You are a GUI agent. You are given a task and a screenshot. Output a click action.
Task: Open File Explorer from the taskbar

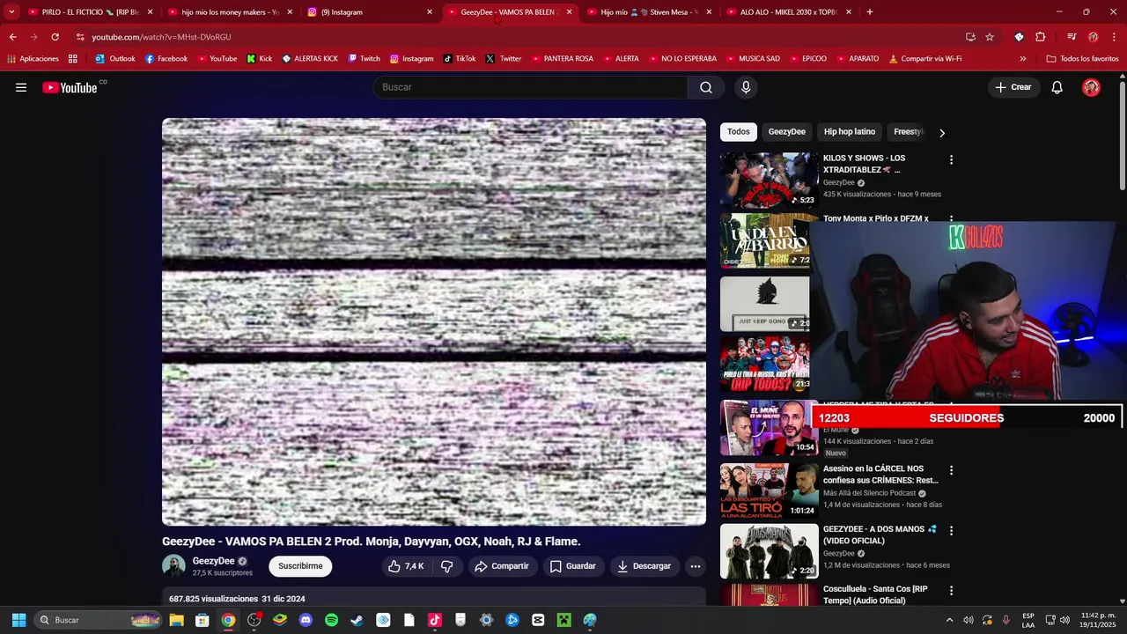[176, 620]
